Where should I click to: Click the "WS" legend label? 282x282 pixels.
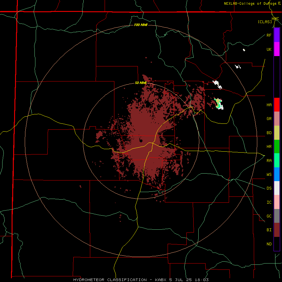coord(269,175)
